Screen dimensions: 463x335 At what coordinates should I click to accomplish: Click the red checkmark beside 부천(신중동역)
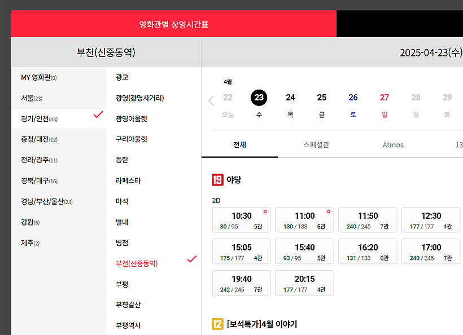[x=192, y=259]
